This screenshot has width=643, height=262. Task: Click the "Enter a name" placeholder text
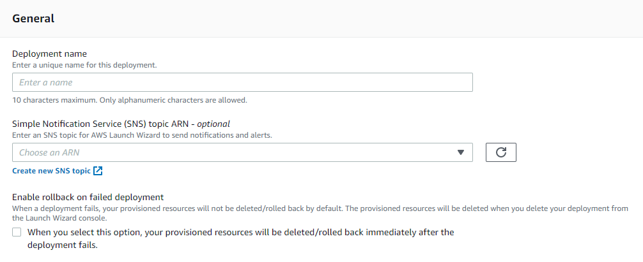click(x=46, y=82)
